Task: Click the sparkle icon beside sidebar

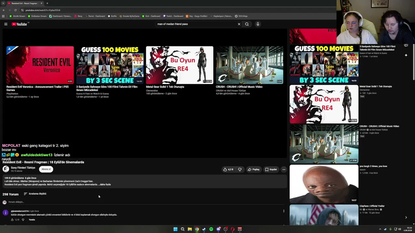Action: coord(406,55)
